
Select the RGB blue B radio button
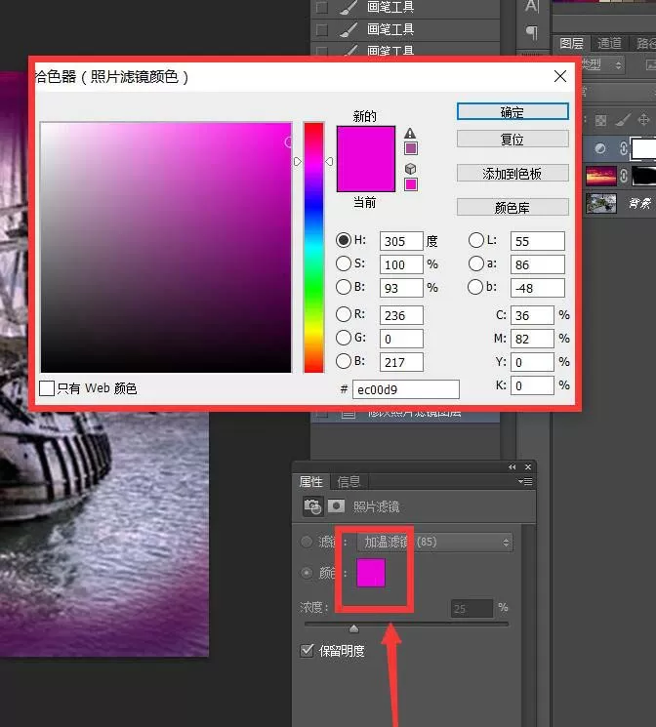point(344,361)
